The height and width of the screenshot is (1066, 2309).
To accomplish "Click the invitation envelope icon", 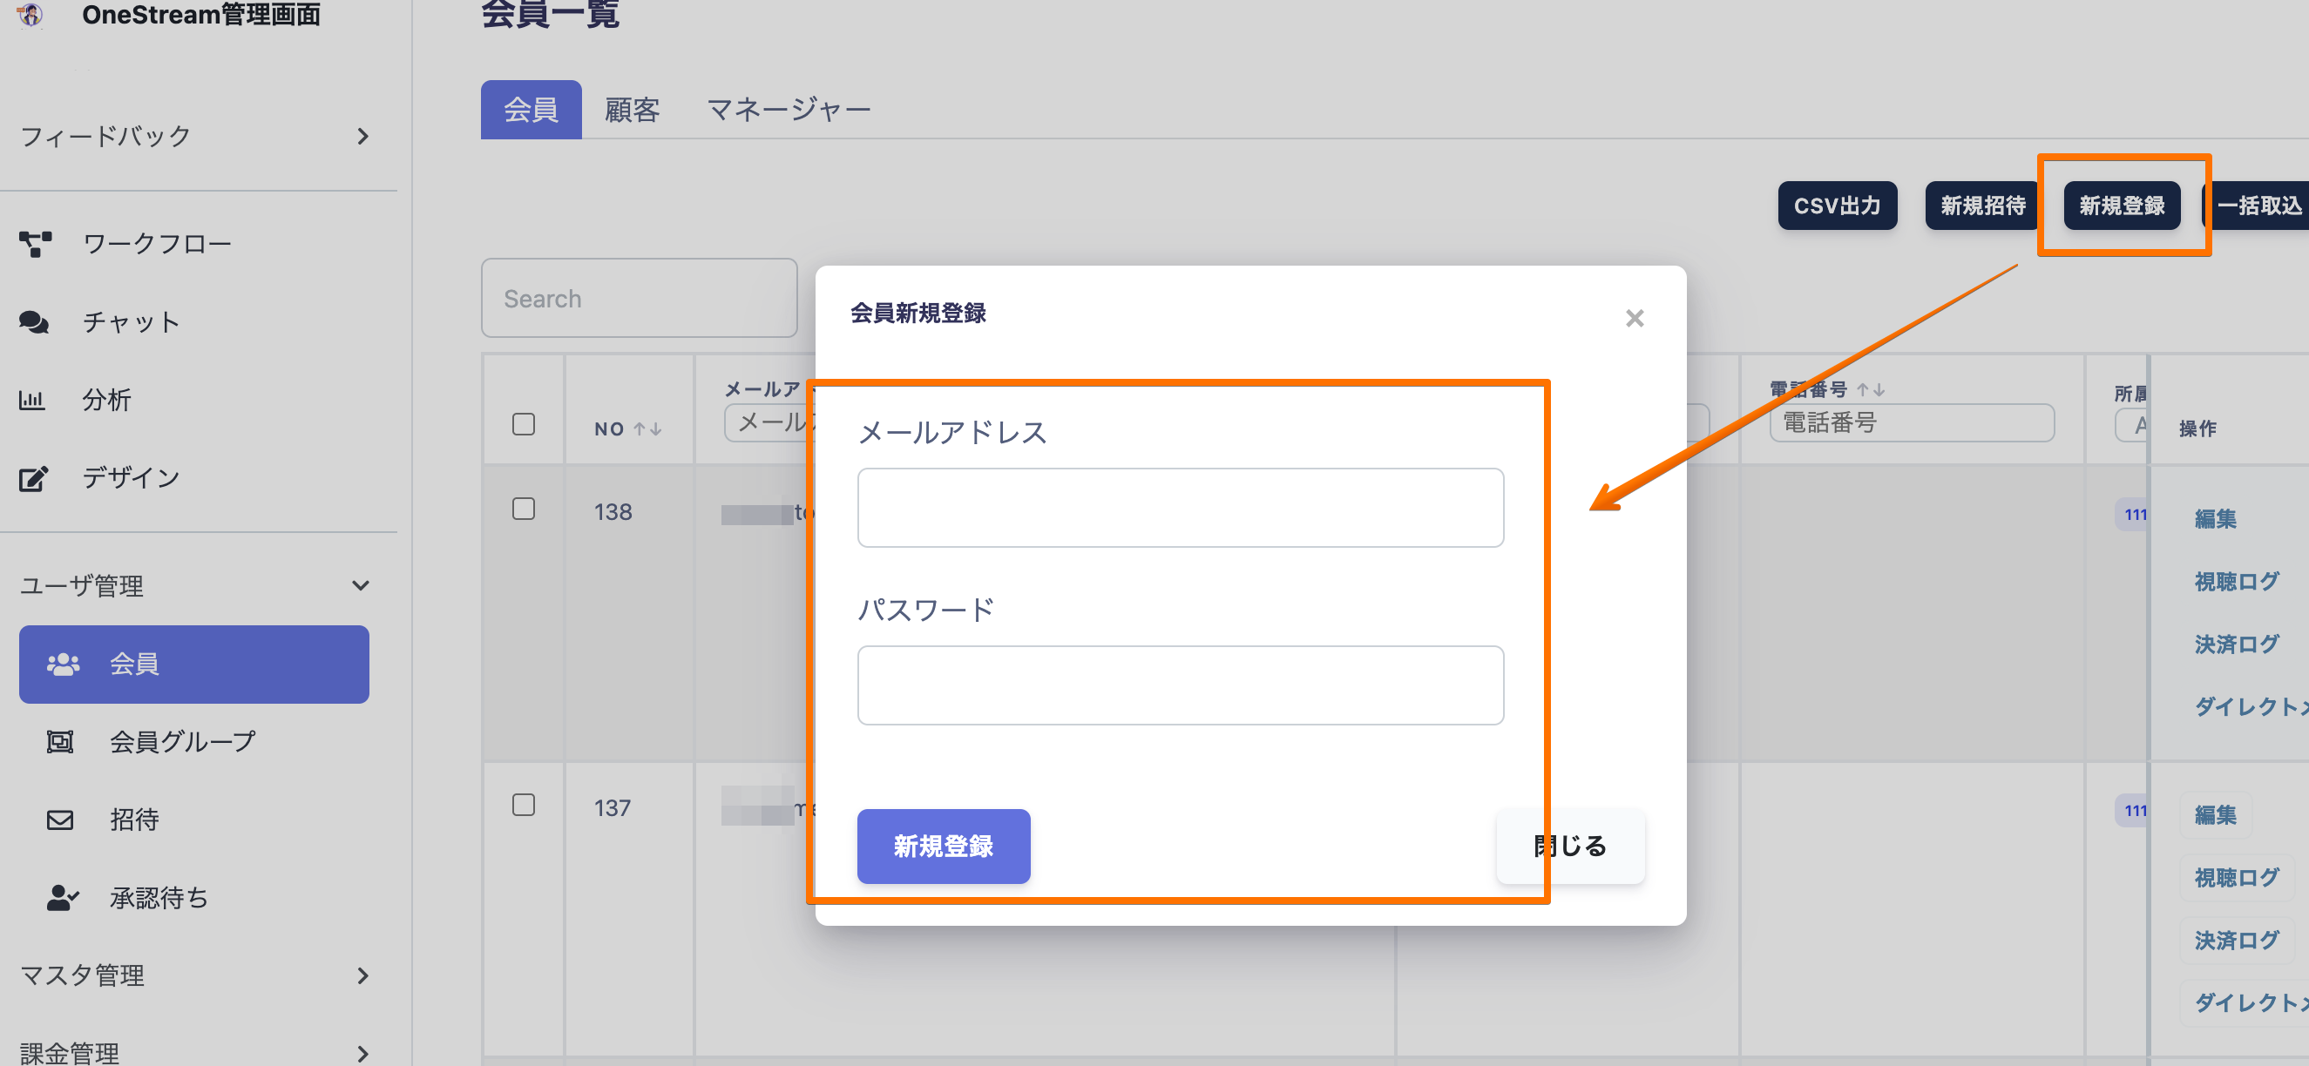I will (x=60, y=820).
